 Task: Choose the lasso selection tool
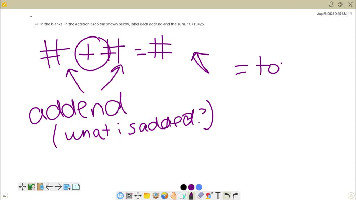[182, 195]
